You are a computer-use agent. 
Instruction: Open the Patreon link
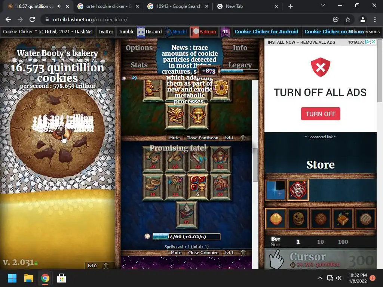[207, 31]
